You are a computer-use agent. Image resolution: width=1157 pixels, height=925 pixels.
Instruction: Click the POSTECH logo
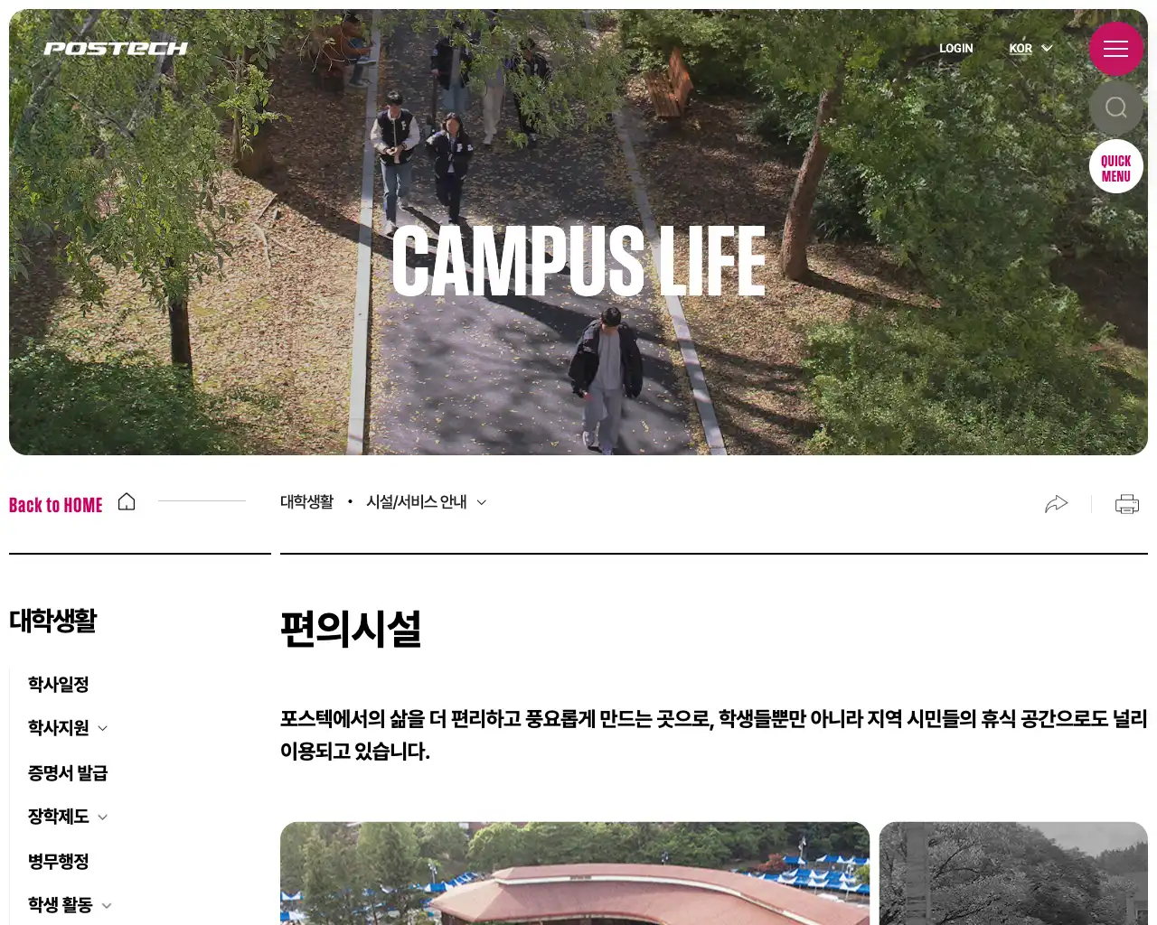coord(116,49)
